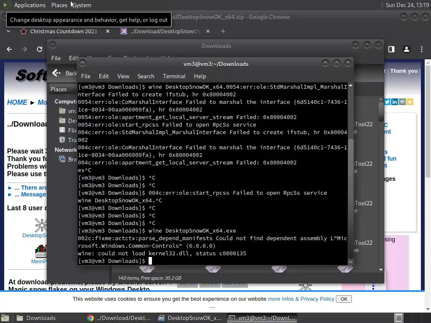Click show desktop icon in bottom panel
Viewport: 431px width, 323px height.
(5, 318)
